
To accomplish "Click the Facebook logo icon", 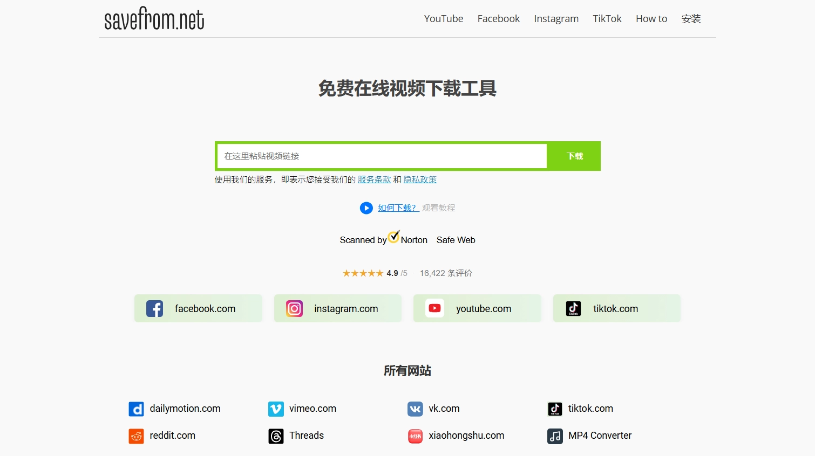I will (x=155, y=309).
